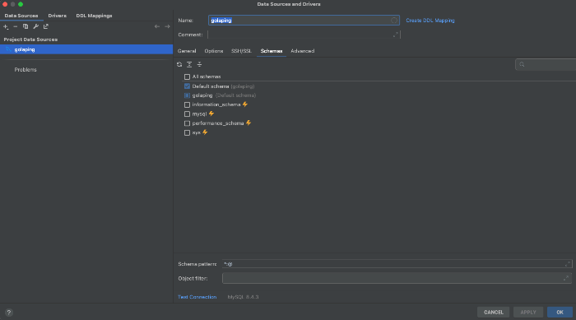Expand the Object filter field
The height and width of the screenshot is (320, 576).
[x=566, y=278]
